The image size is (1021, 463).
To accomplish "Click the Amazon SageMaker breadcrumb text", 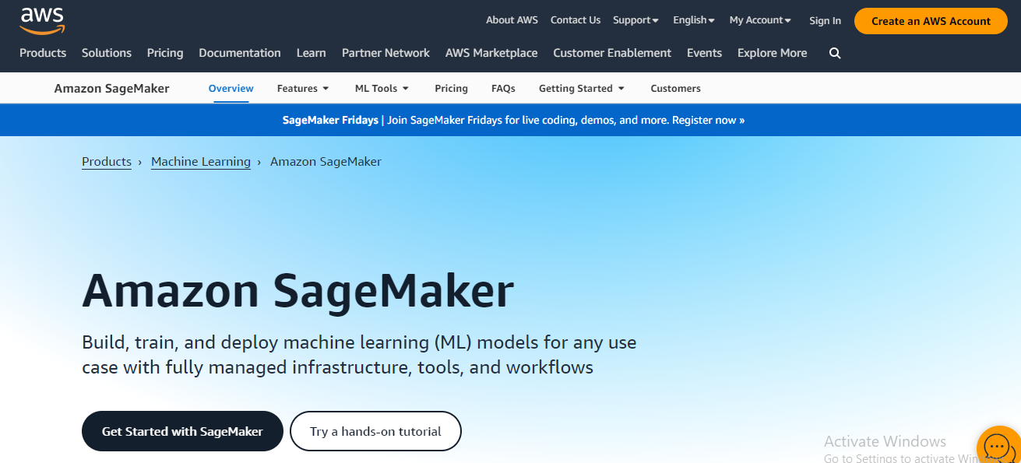I will click(x=326, y=161).
